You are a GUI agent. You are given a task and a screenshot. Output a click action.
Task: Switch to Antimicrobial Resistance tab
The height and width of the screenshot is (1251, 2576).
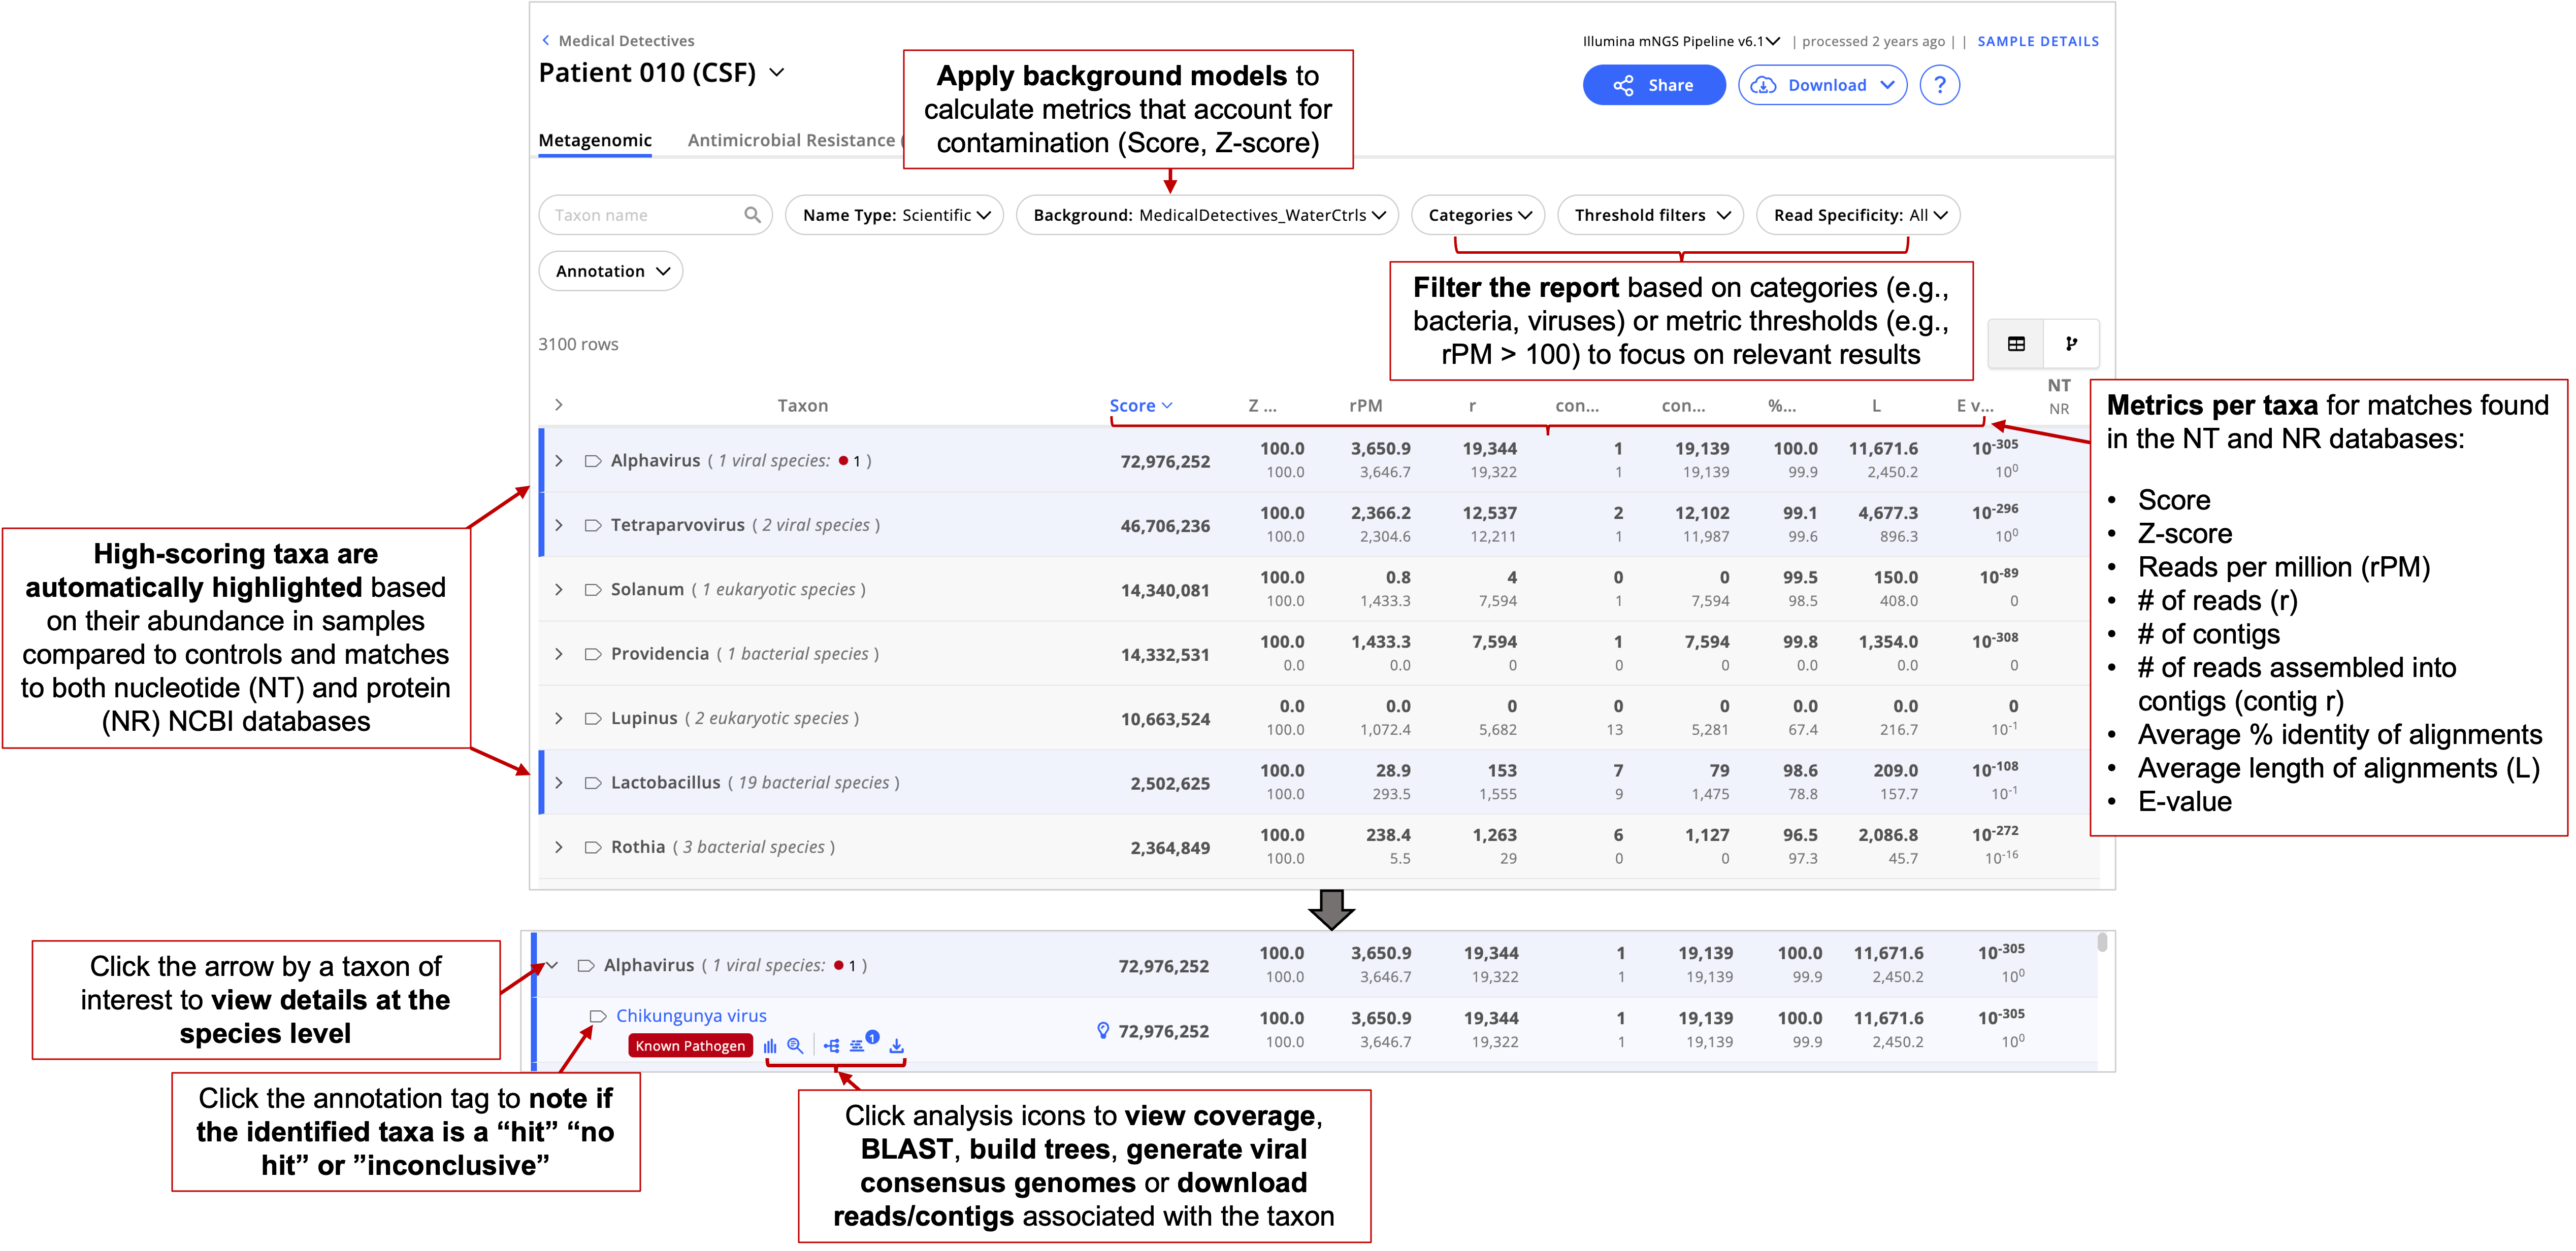pyautogui.click(x=790, y=140)
